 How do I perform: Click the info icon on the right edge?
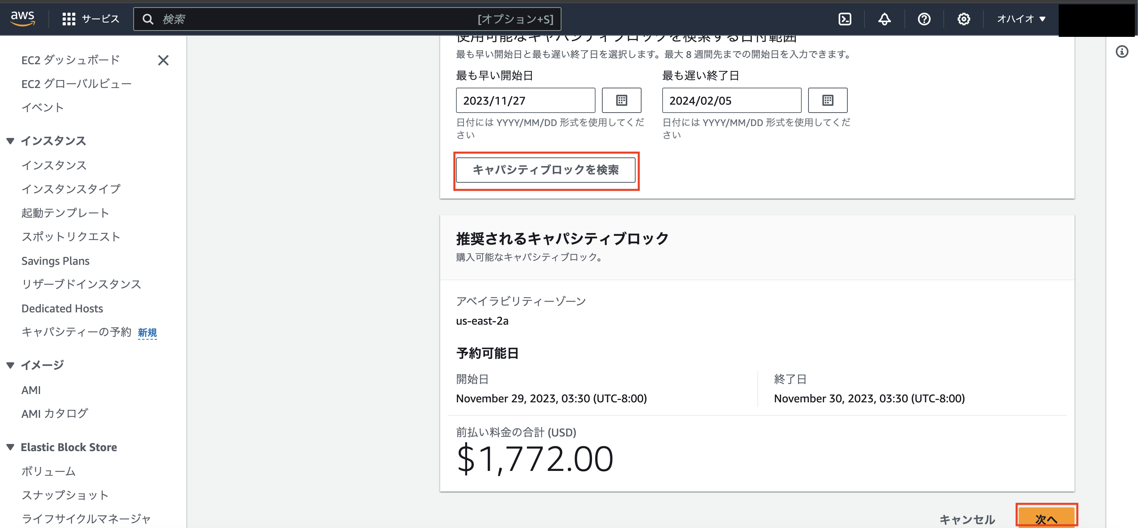pyautogui.click(x=1121, y=52)
